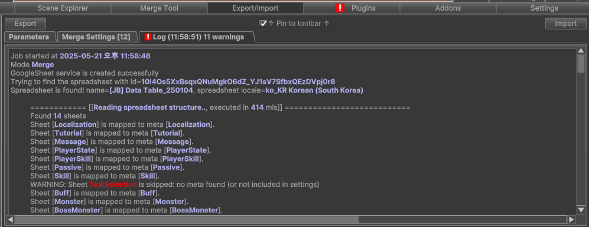This screenshot has height=227, width=589.
Task: Click the vertical scrollbar down arrow
Action: (x=581, y=210)
